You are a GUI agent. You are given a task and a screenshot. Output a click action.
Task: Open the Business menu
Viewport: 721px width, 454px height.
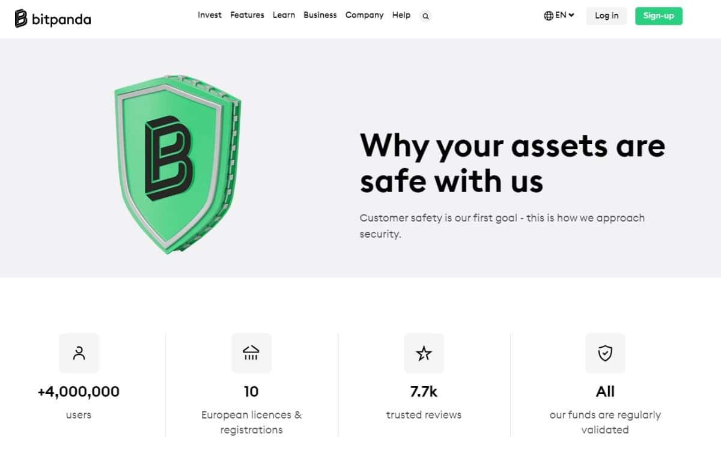320,15
